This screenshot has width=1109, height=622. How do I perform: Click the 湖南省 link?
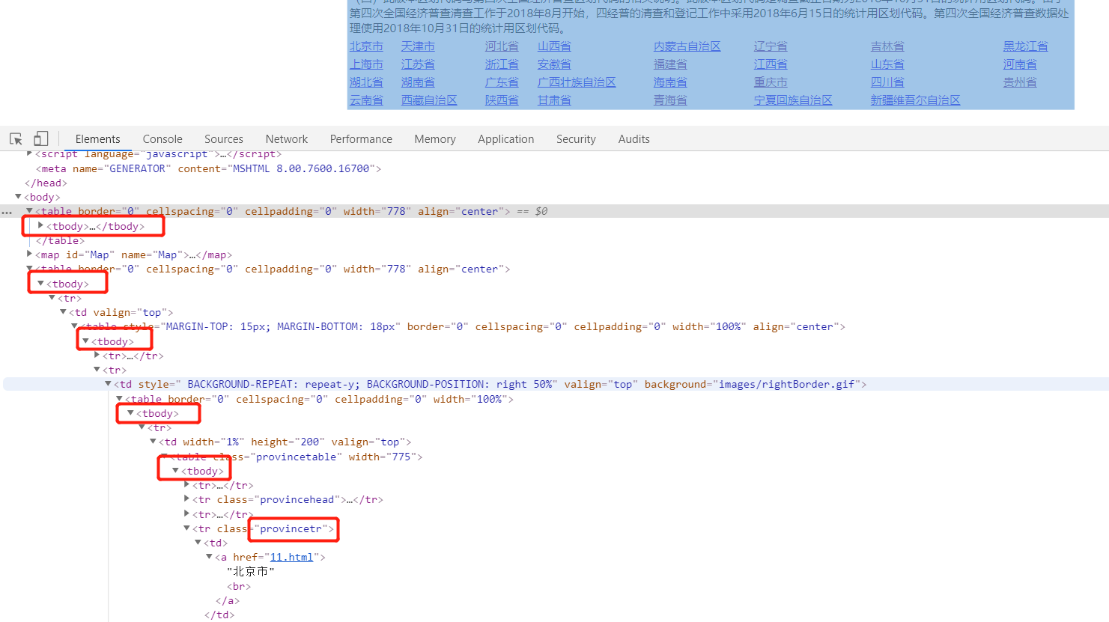pos(418,82)
